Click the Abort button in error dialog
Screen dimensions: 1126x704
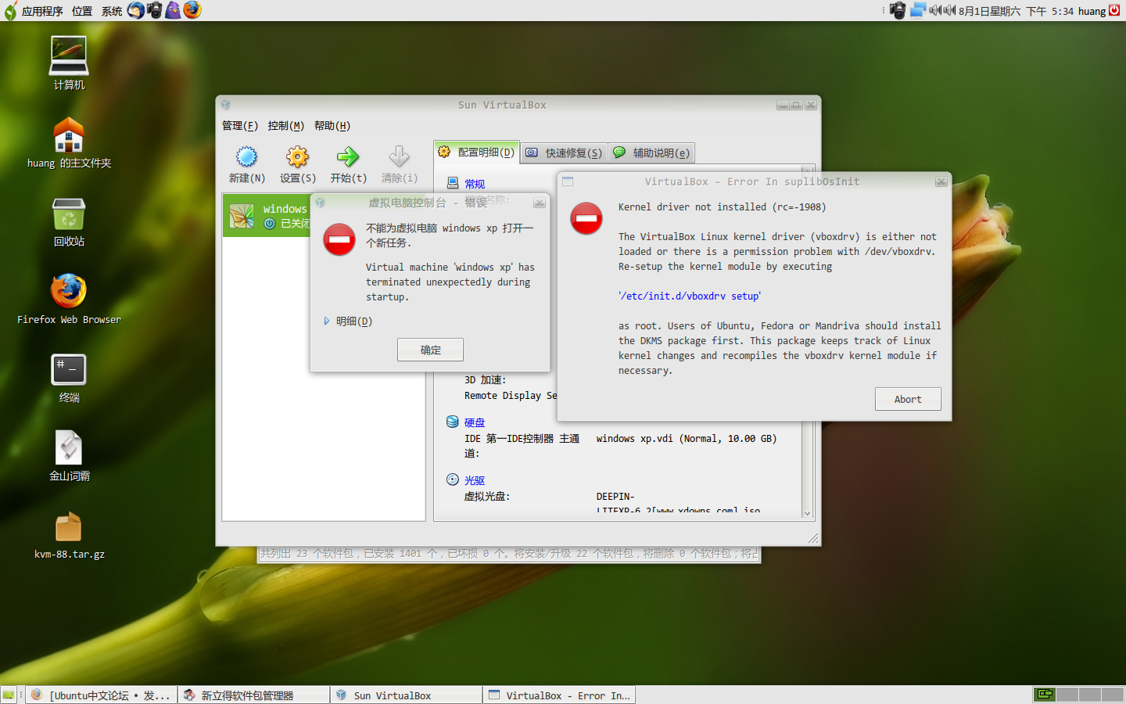[908, 399]
